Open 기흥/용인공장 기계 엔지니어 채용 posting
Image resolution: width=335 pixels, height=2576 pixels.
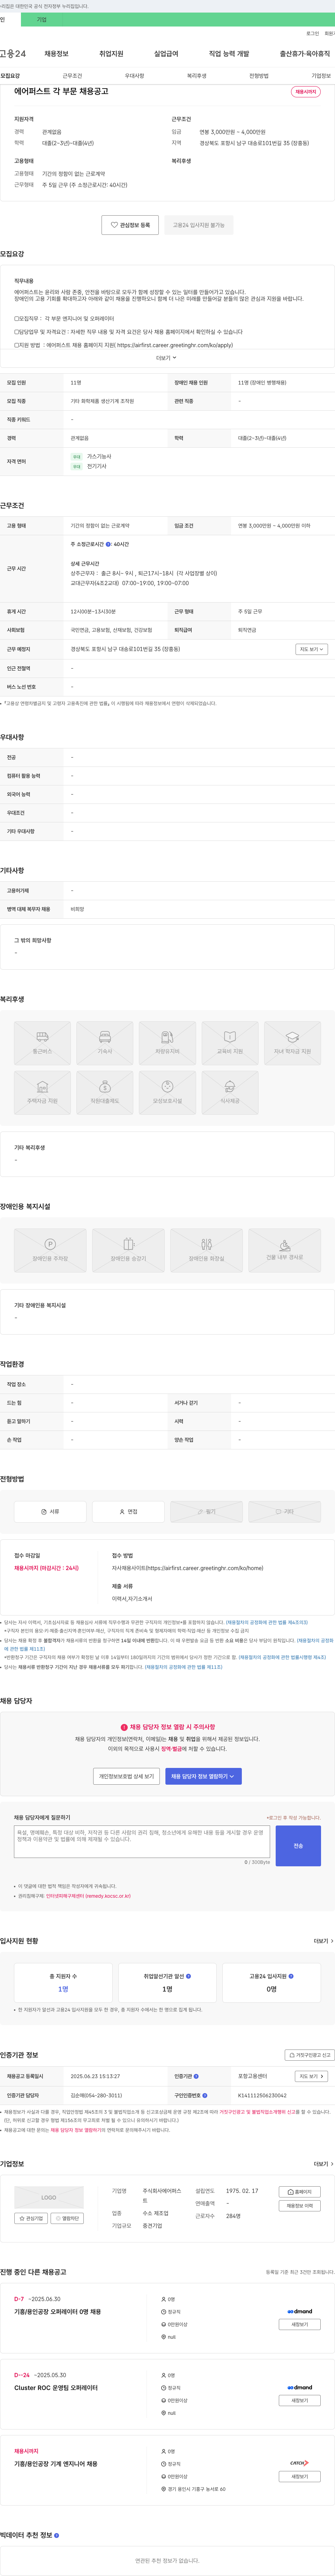(55, 2464)
